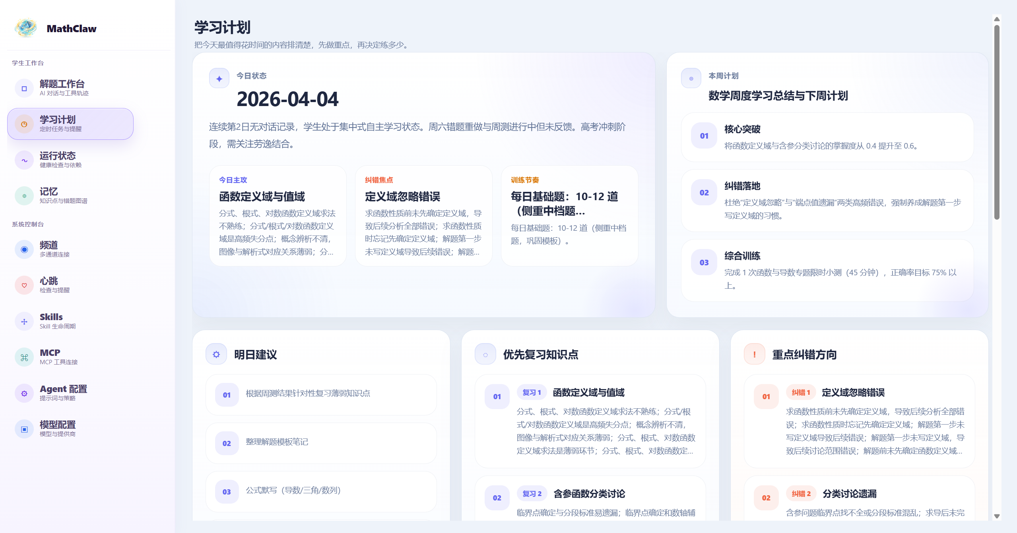Image resolution: width=1017 pixels, height=533 pixels.
Task: Click the 频道 channel icon
Action: [24, 249]
